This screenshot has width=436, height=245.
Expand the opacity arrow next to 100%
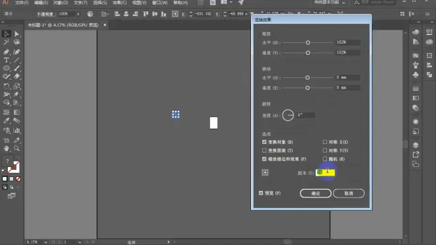[78, 14]
